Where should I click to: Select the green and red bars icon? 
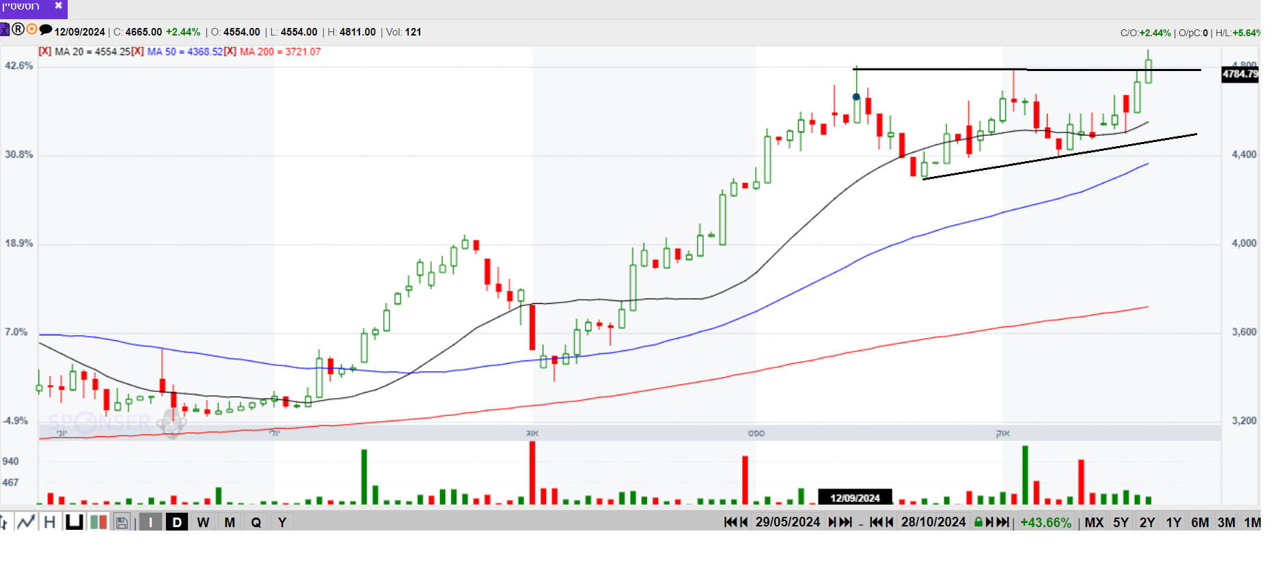[98, 522]
